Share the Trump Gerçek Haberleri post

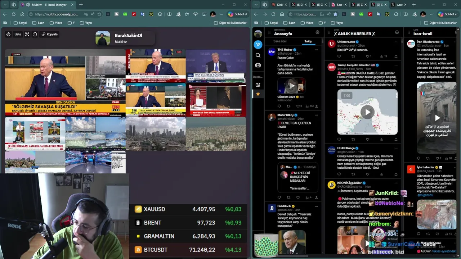point(396,139)
